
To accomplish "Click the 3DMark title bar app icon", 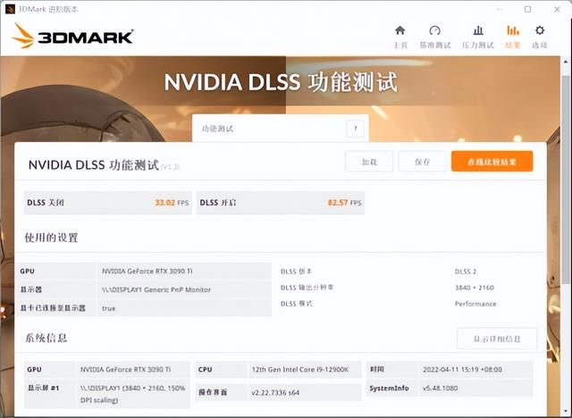I will click(10, 9).
